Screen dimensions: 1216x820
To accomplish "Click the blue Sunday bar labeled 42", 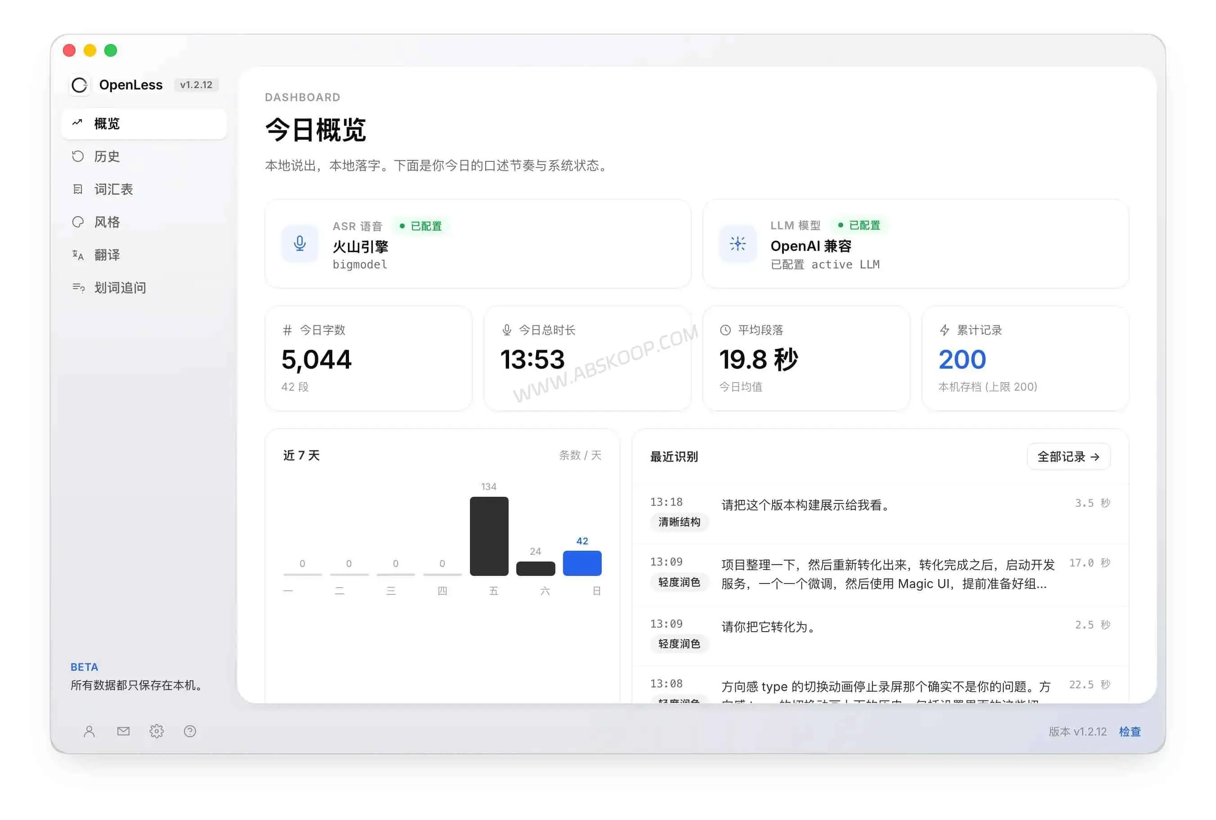I will click(x=581, y=563).
